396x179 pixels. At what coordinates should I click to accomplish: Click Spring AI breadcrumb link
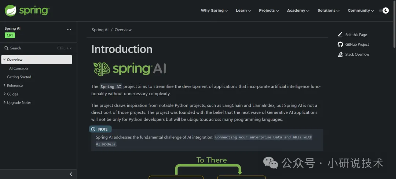coord(100,30)
